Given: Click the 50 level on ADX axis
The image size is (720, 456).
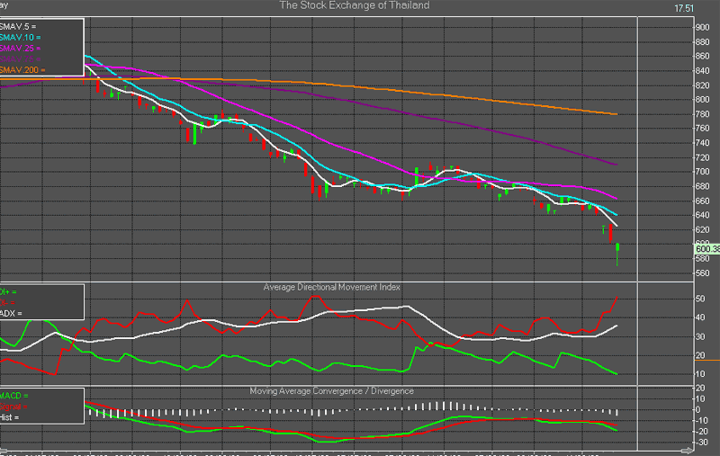Looking at the screenshot, I should [x=700, y=299].
